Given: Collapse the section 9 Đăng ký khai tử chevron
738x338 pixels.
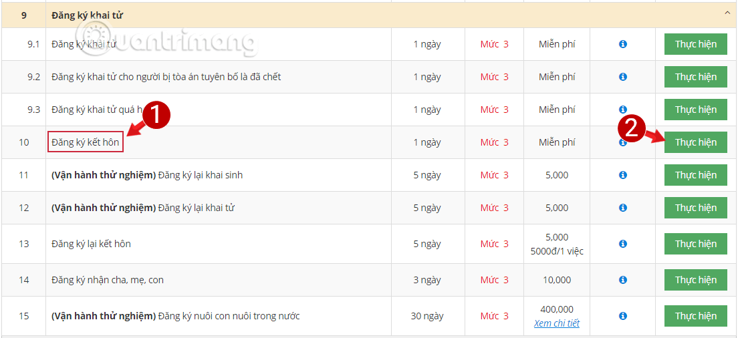Looking at the screenshot, I should [x=727, y=13].
